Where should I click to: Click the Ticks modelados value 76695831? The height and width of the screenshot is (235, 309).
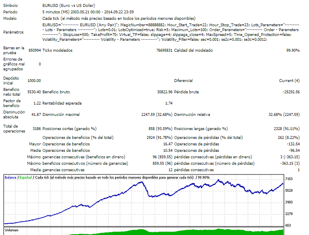click(164, 50)
